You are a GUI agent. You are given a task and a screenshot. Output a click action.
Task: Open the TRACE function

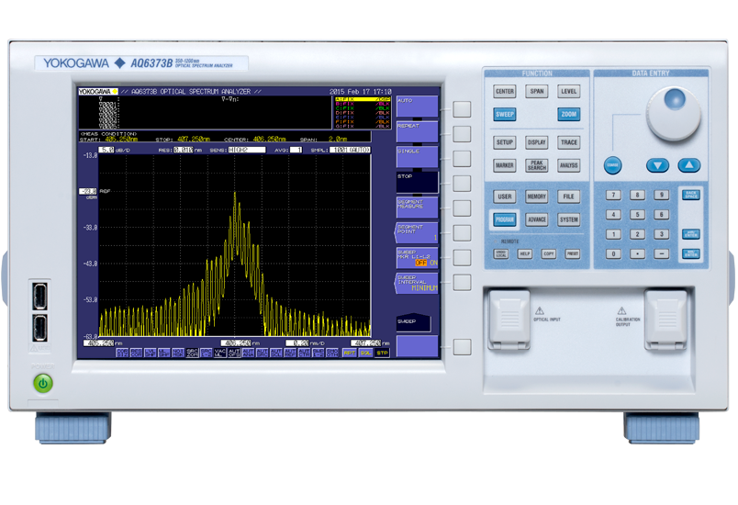pyautogui.click(x=568, y=142)
